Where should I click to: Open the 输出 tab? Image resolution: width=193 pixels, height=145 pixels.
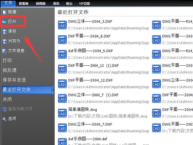tap(69, 3)
